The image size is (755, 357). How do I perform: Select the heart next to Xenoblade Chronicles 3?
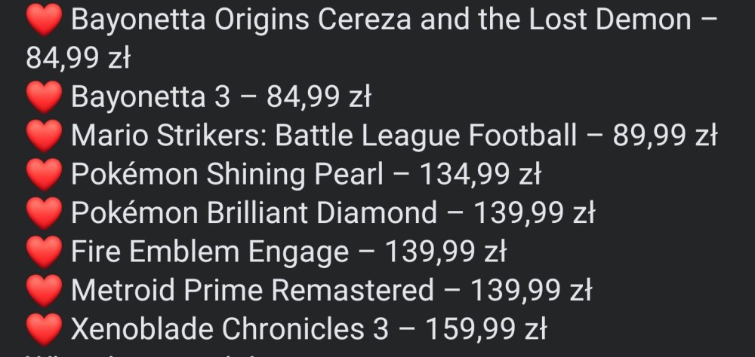[x=43, y=329]
